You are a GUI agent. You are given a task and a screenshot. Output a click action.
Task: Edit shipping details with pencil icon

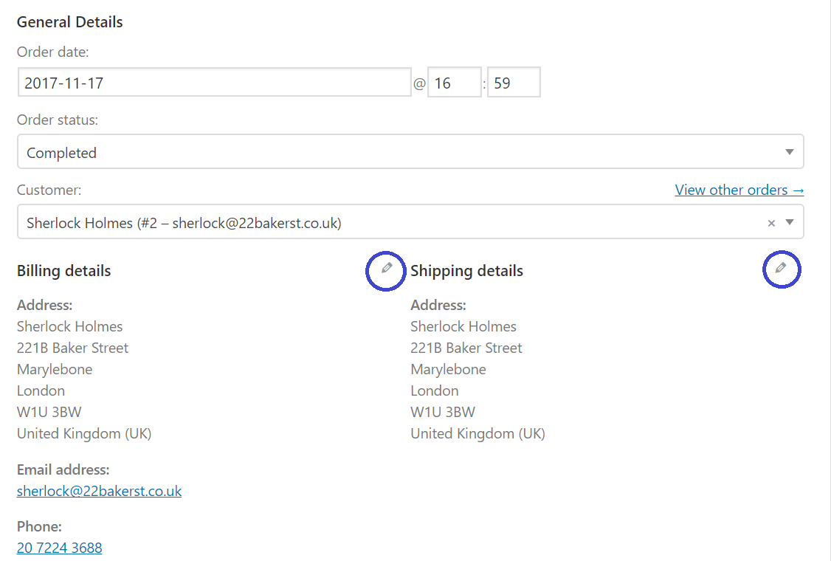pos(781,268)
